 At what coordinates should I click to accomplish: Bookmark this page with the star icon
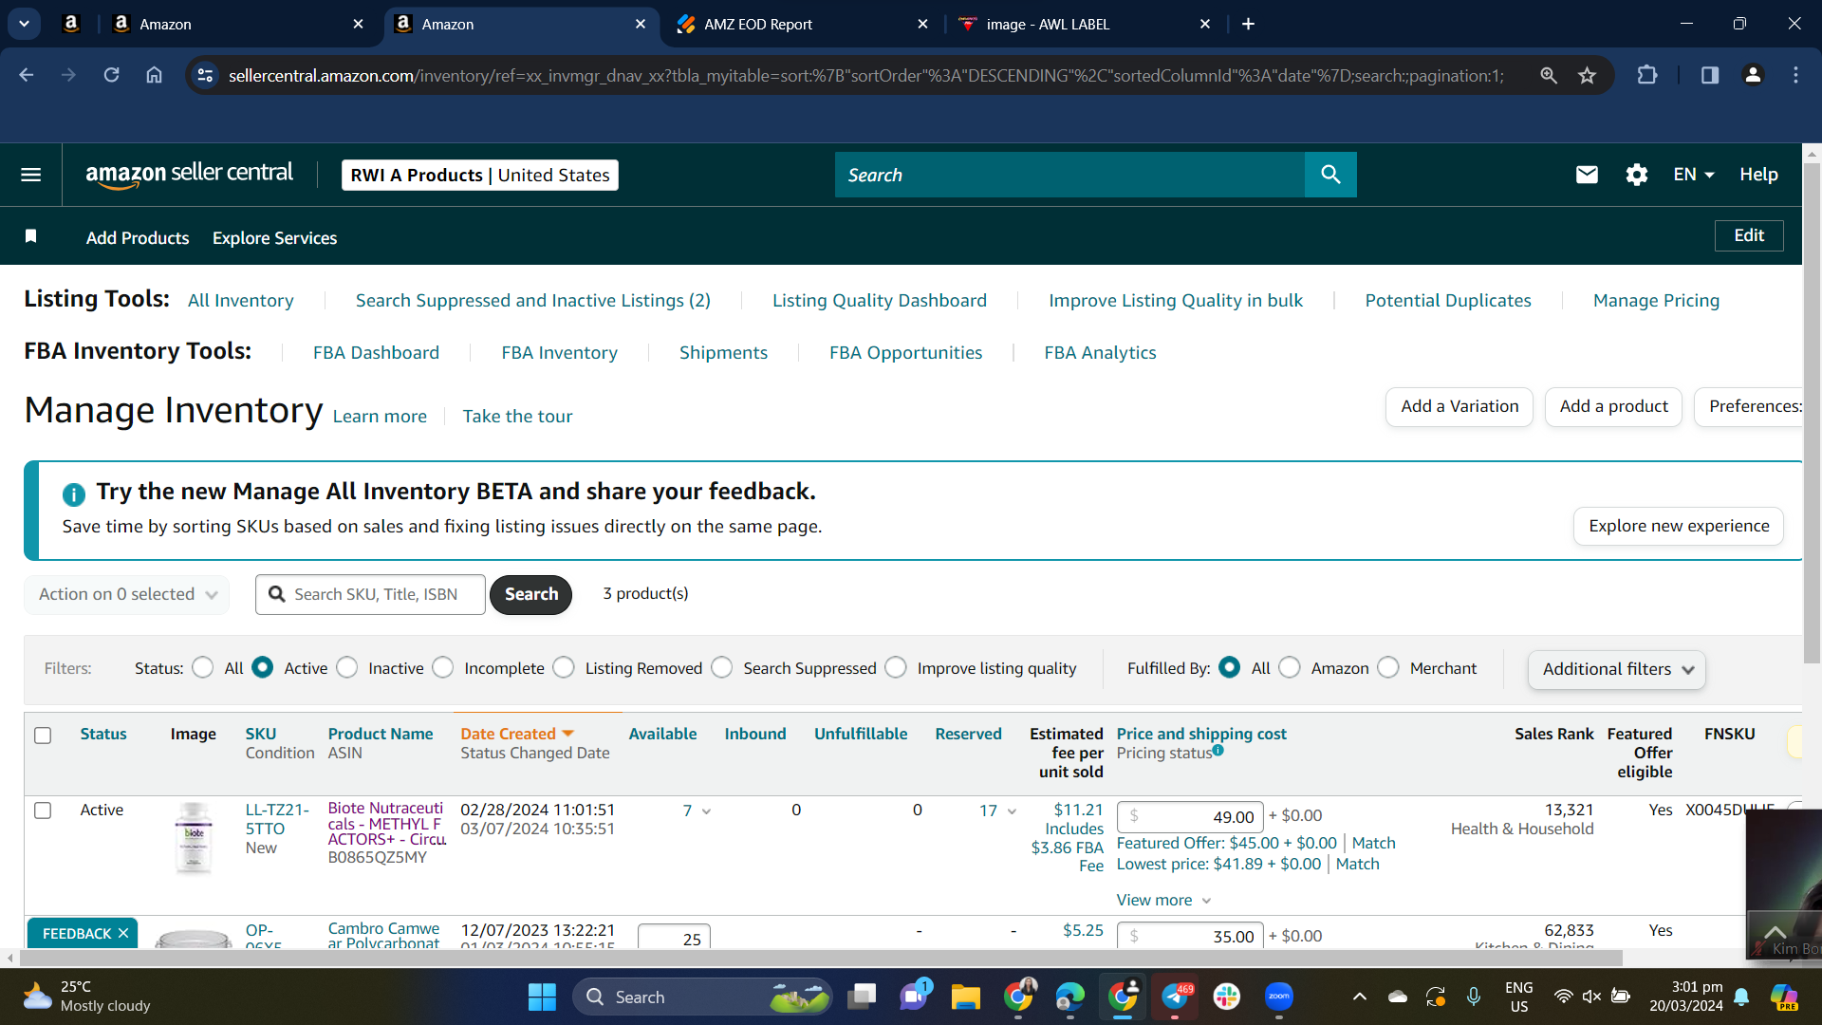(x=1587, y=75)
